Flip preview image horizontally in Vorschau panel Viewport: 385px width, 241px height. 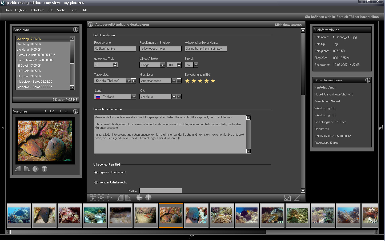(35, 169)
